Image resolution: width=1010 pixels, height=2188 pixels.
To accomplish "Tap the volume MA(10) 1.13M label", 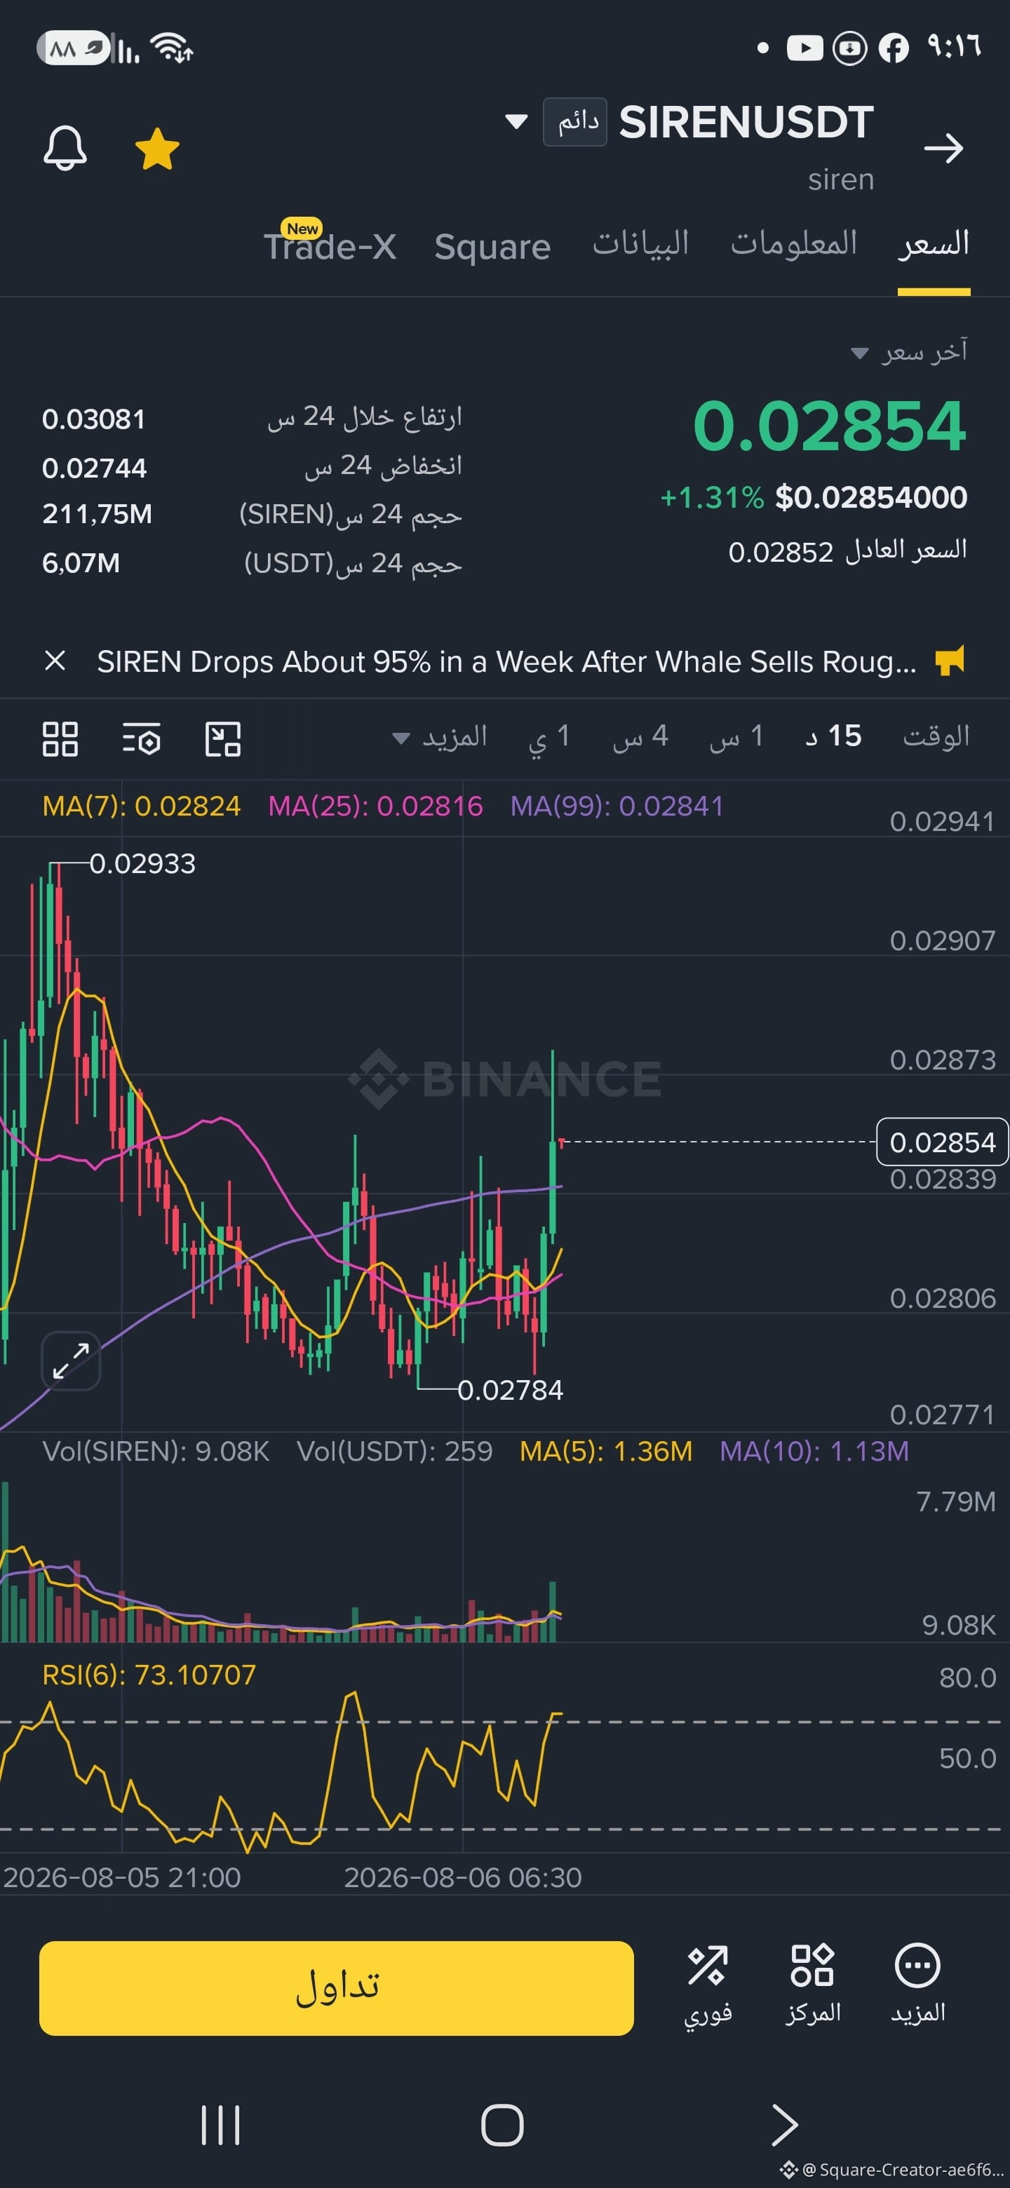I will [814, 1452].
